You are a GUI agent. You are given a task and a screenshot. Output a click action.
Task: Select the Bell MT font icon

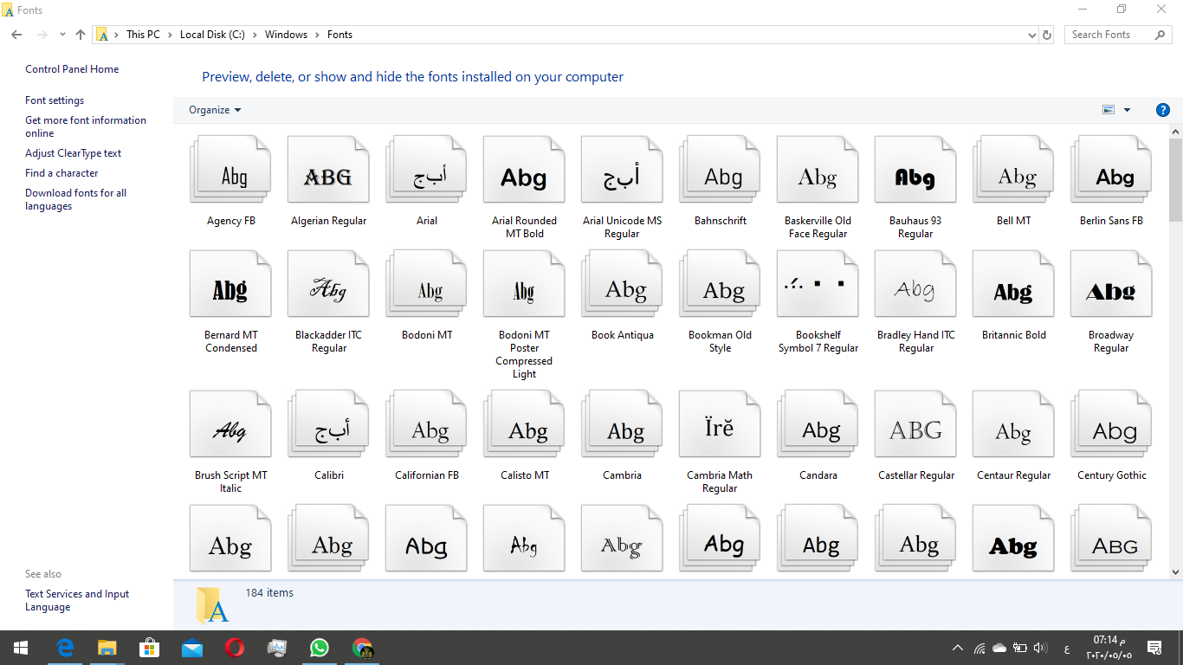click(x=1014, y=171)
